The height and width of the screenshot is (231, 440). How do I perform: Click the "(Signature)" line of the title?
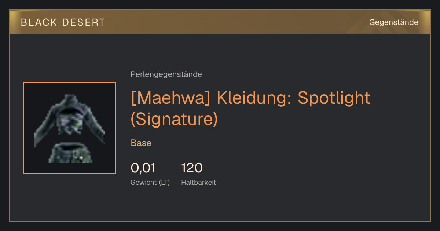click(x=174, y=119)
